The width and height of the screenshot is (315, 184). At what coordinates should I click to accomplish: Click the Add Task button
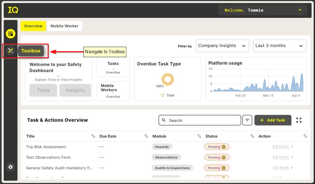(x=273, y=120)
